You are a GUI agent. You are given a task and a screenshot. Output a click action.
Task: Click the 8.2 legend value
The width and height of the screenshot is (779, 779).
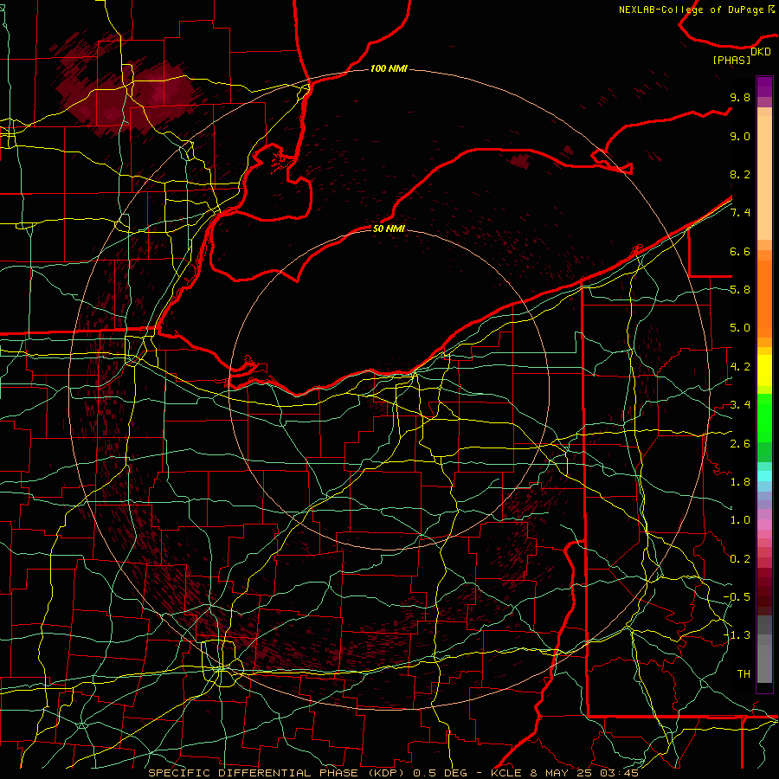[x=740, y=174]
